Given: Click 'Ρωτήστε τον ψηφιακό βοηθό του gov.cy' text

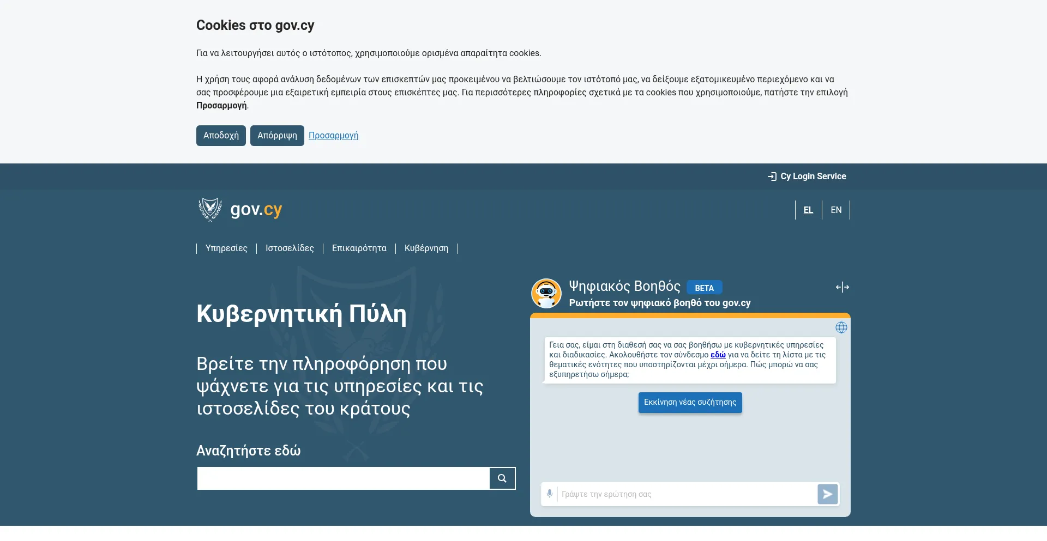Looking at the screenshot, I should (660, 303).
